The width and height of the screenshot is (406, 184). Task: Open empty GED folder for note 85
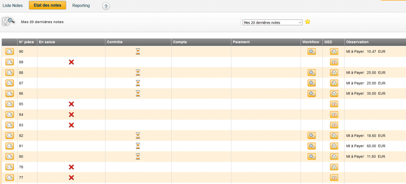(x=334, y=104)
